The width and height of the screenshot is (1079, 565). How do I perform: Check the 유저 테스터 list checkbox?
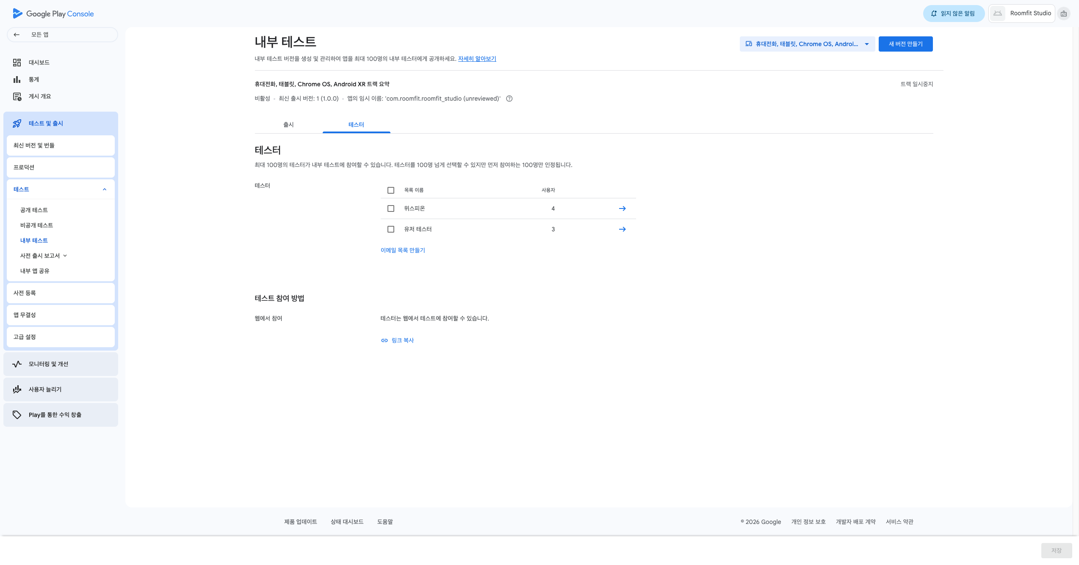(x=391, y=229)
